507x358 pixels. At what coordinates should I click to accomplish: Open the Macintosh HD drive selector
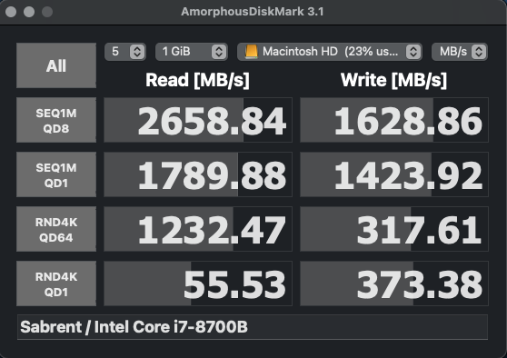[330, 52]
